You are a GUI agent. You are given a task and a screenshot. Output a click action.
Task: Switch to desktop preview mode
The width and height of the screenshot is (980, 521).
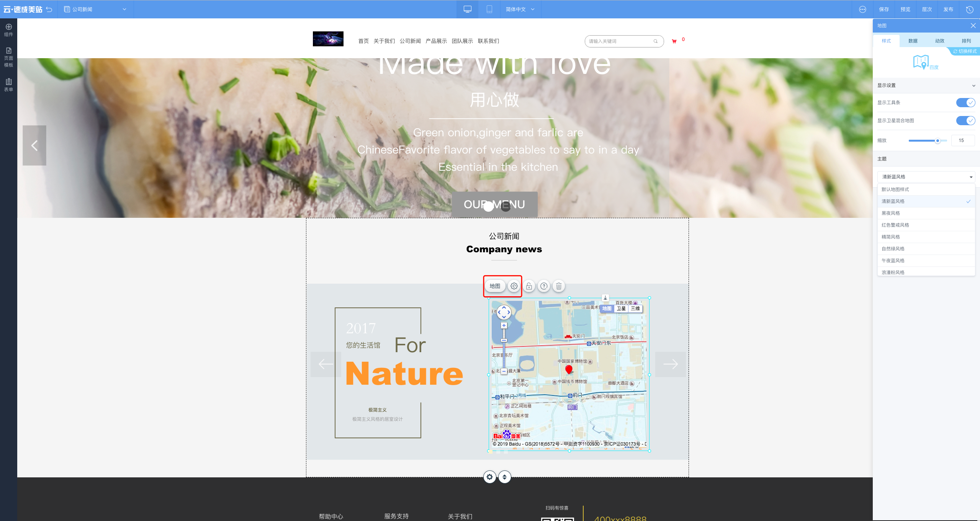pyautogui.click(x=467, y=9)
